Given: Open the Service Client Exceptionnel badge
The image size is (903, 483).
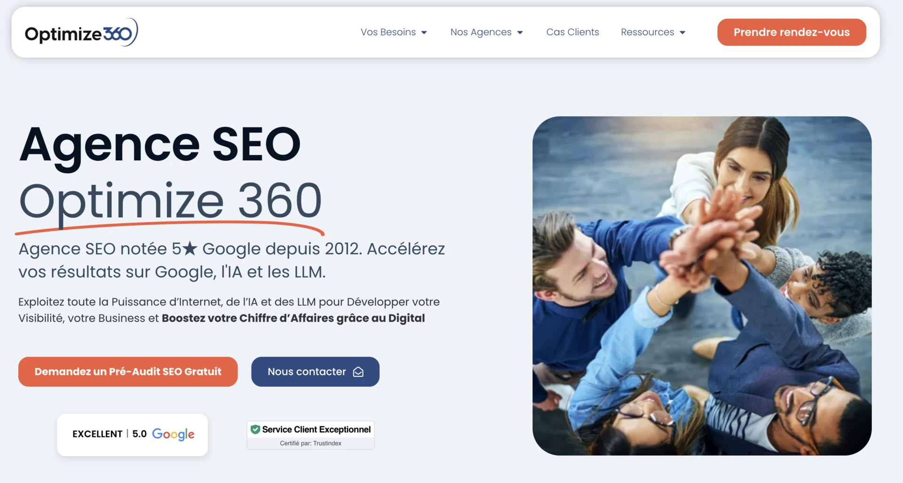Looking at the screenshot, I should pyautogui.click(x=311, y=435).
